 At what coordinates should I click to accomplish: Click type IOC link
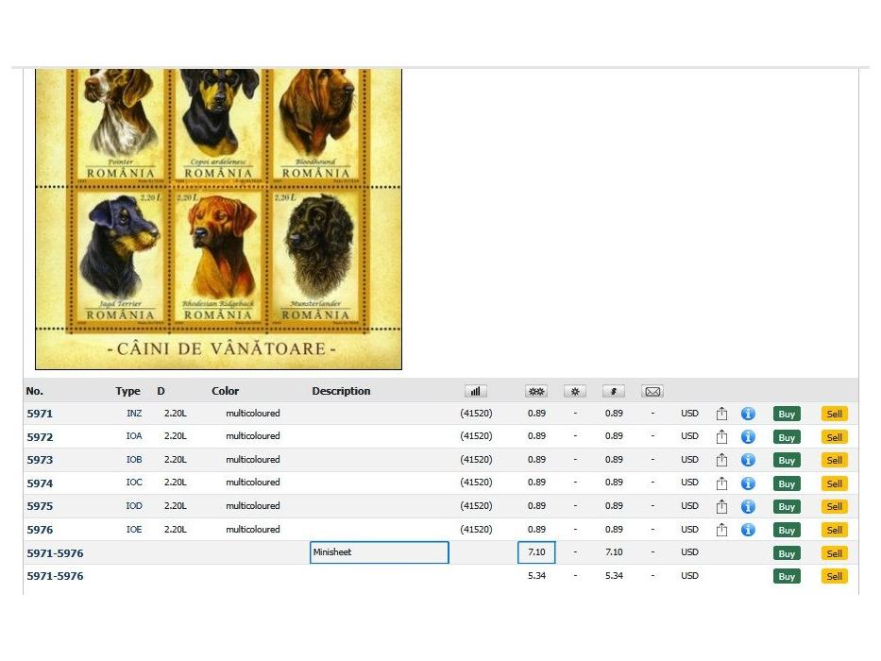[x=134, y=483]
